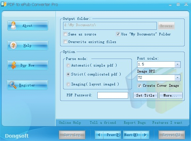Click the Set Title button
Screen dimensions: 191x141
click(145, 95)
